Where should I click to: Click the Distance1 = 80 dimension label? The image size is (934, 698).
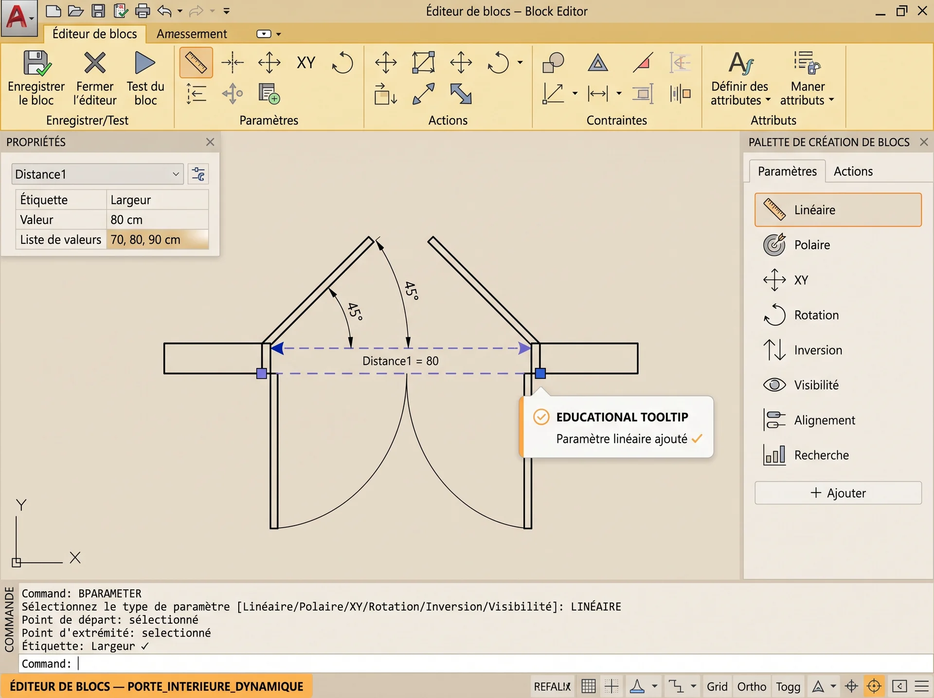[x=400, y=361]
